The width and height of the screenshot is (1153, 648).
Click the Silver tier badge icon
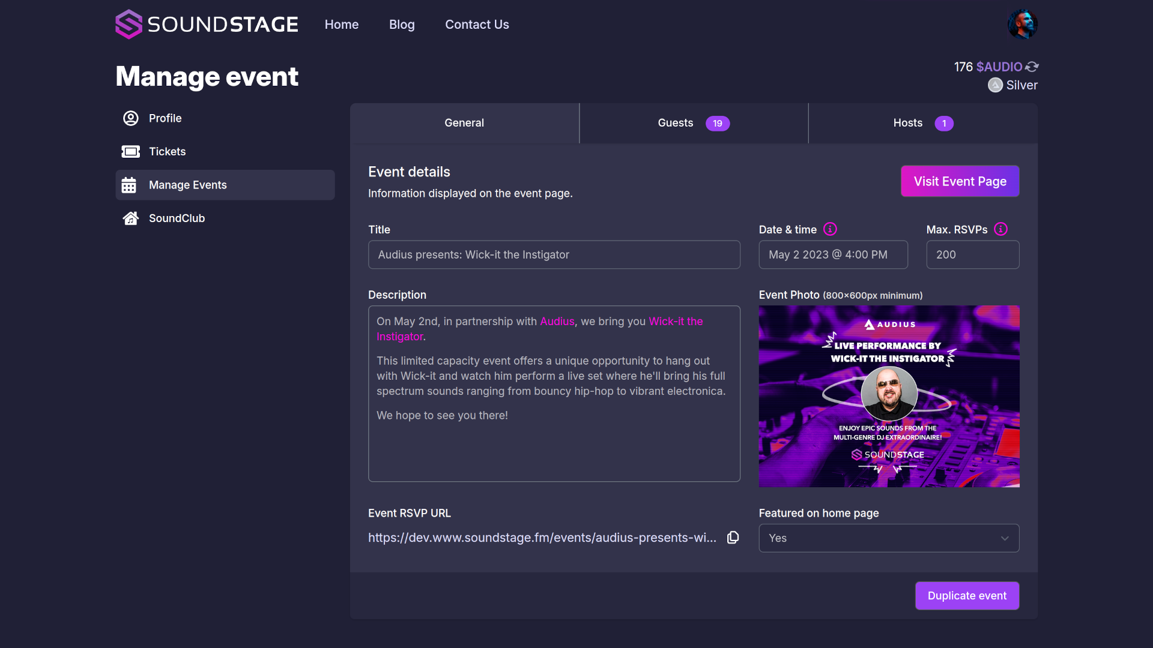[995, 85]
